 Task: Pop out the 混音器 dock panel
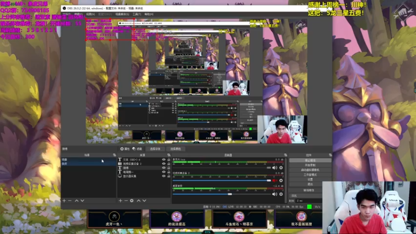285,155
